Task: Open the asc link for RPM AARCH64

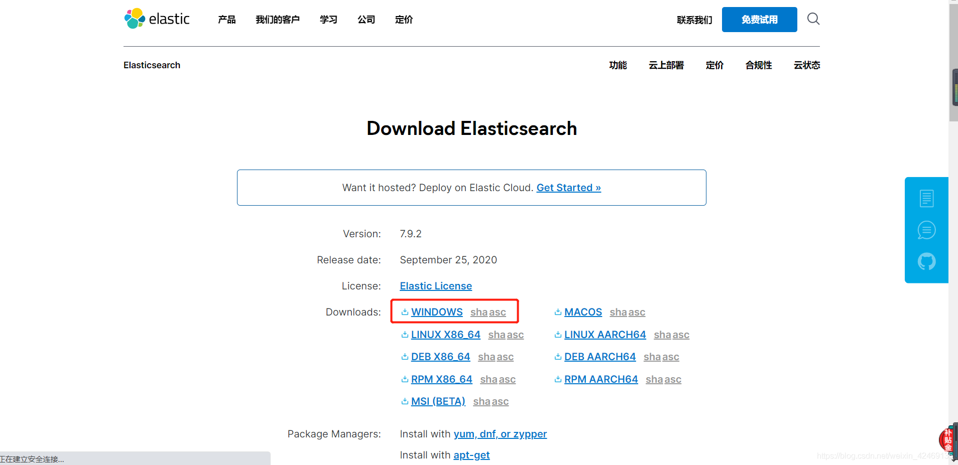Action: (x=673, y=379)
